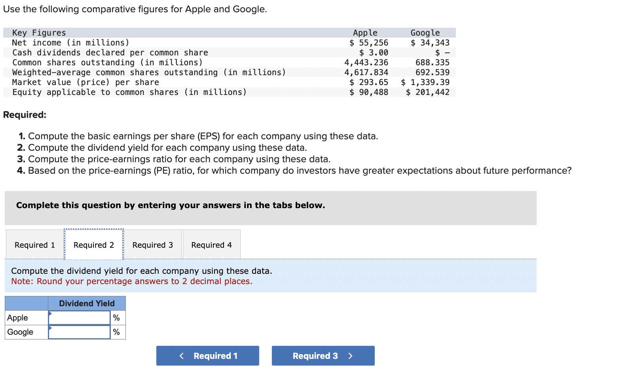This screenshot has width=630, height=383.
Task: Click the Apple column header in key figures
Action: point(365,33)
